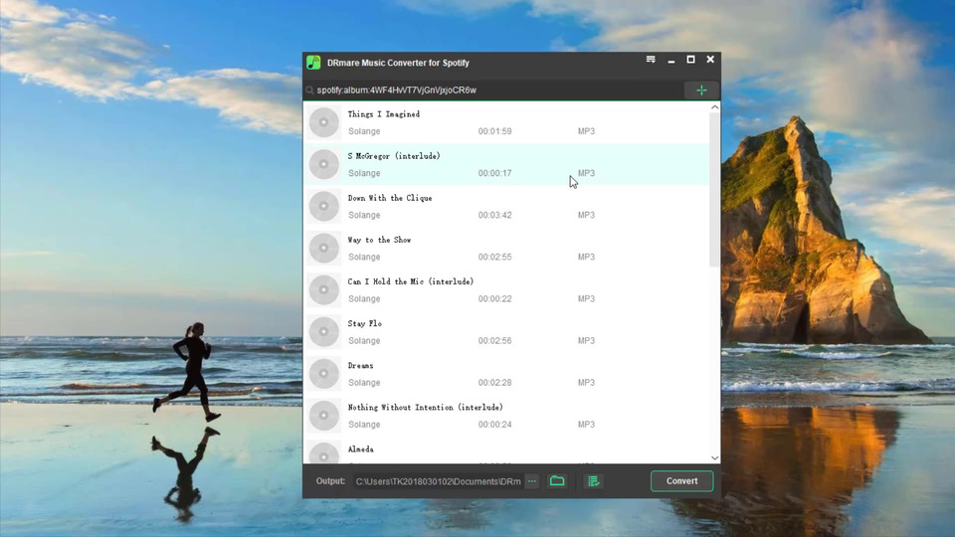Image resolution: width=955 pixels, height=537 pixels.
Task: Select the track Stay Flo
Action: coord(506,332)
